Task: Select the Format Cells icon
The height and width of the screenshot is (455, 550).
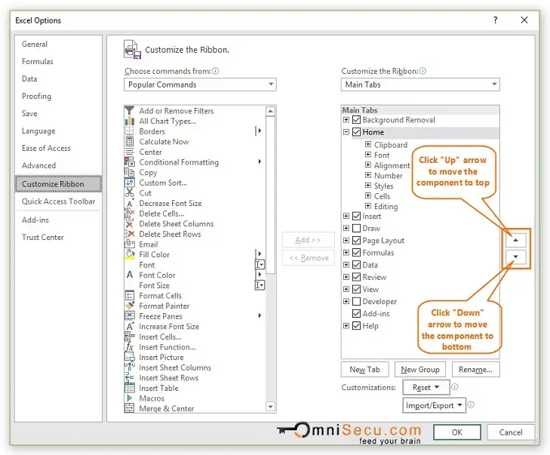Action: tap(130, 295)
